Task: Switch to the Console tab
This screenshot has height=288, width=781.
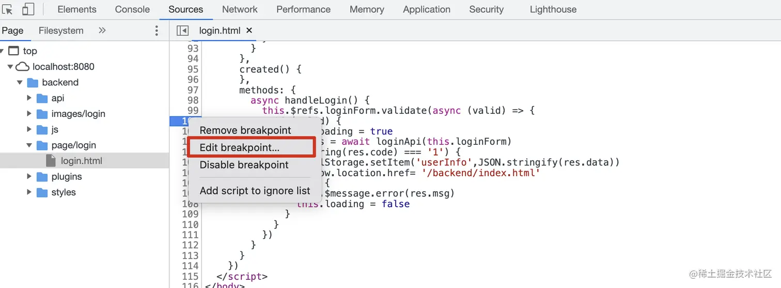Action: point(132,9)
